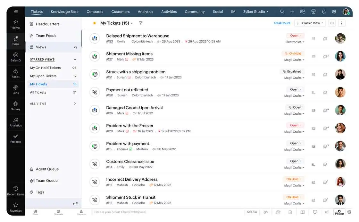Star the My Tickets view
Image resolution: width=359 pixels, height=222 pixels.
(x=94, y=23)
